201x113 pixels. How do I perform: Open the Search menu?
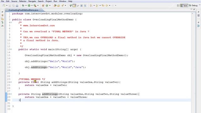point(41,1)
